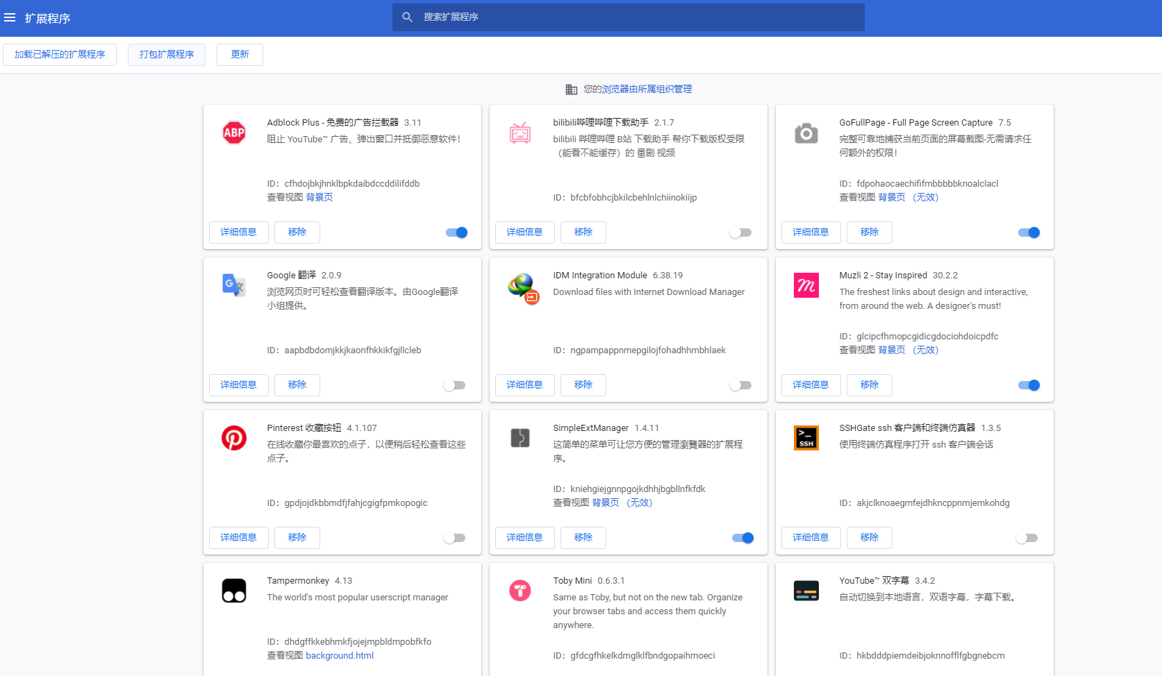Image resolution: width=1162 pixels, height=676 pixels.
Task: Click 移除 for GoFullPage
Action: click(x=870, y=233)
